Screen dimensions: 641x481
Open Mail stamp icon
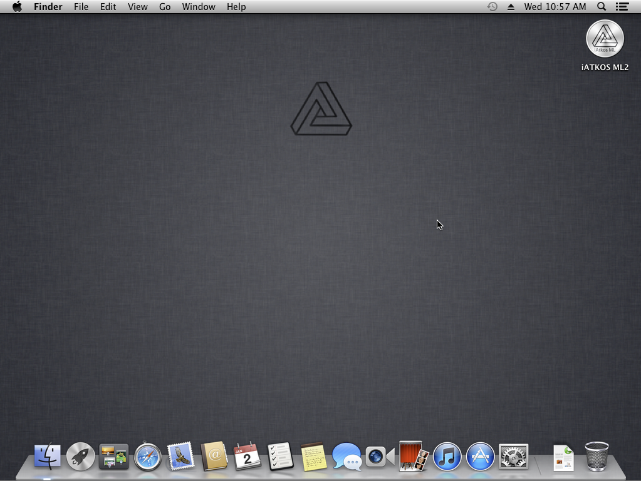tap(180, 456)
